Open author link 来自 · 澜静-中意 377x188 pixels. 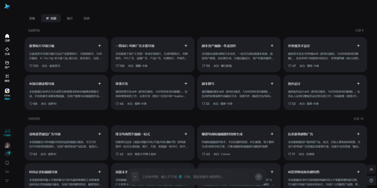[x=138, y=66]
